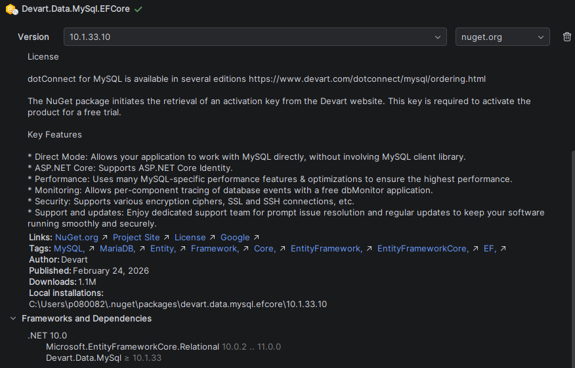Image resolution: width=575 pixels, height=368 pixels.
Task: Click the Security feature line
Action: point(191,202)
